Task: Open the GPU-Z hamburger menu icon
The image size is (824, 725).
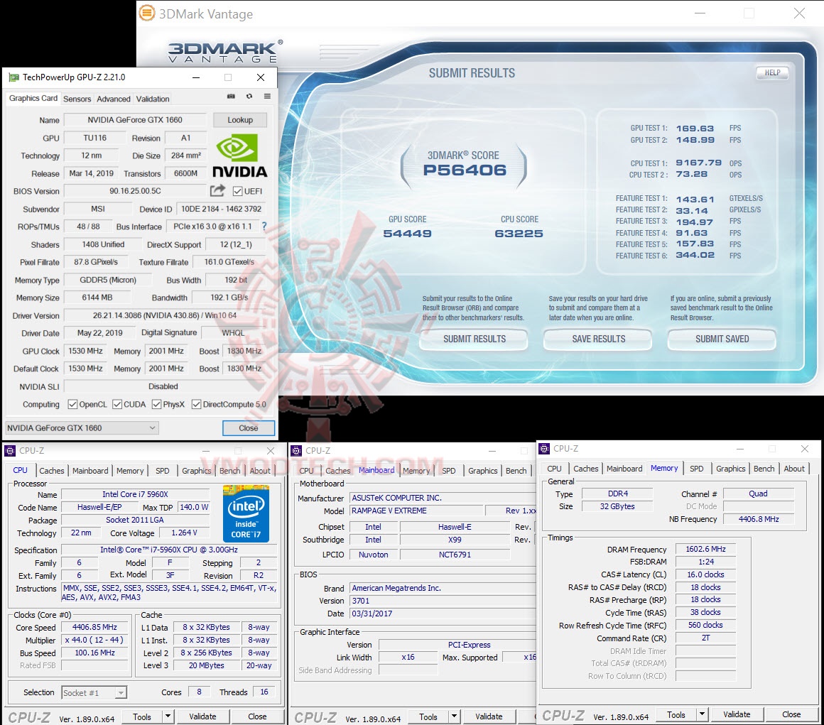Action: point(267,97)
